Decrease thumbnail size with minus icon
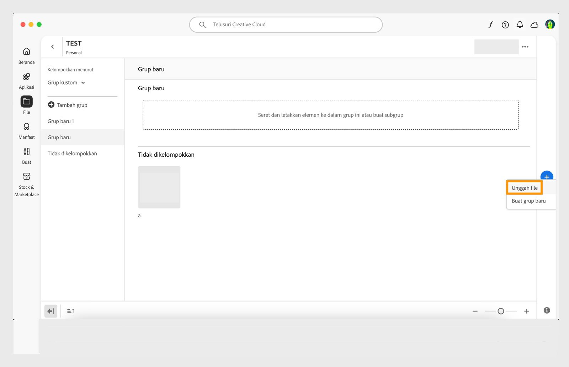 475,311
